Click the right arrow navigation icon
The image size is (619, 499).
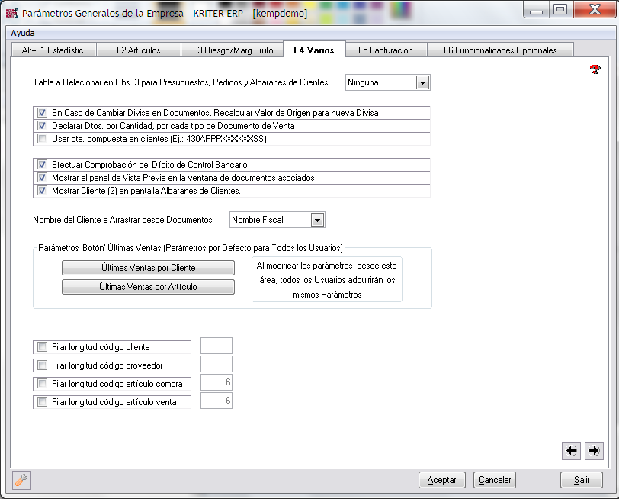point(594,451)
